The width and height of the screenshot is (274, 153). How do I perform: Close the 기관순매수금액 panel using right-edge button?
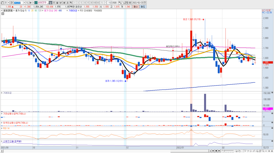pyautogui.click(x=272, y=114)
